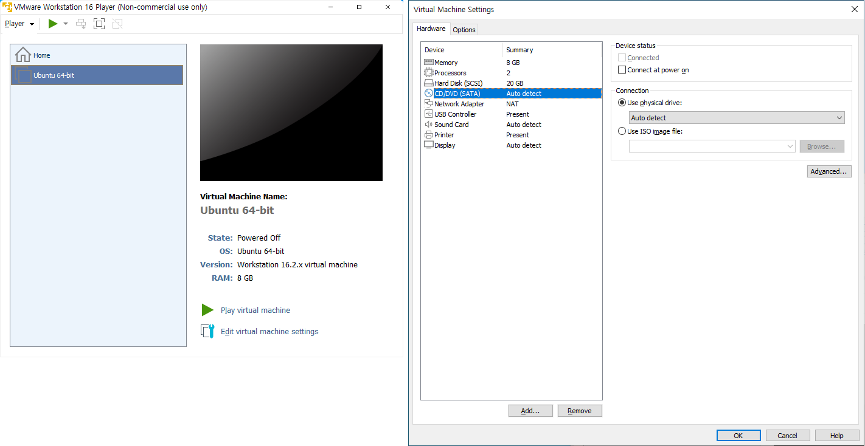Click the green Play virtual machine icon
The image size is (865, 446).
207,310
